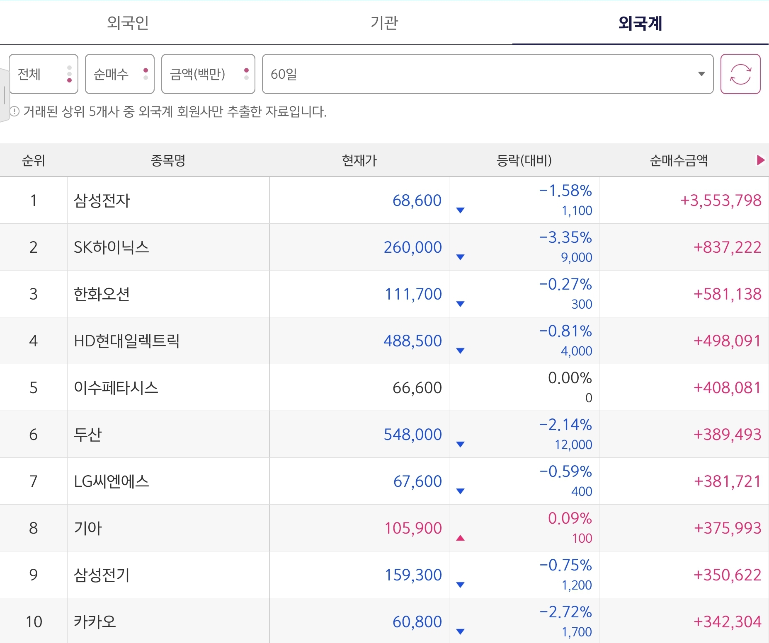
Task: Open the 60일 period dropdown
Action: (x=488, y=74)
